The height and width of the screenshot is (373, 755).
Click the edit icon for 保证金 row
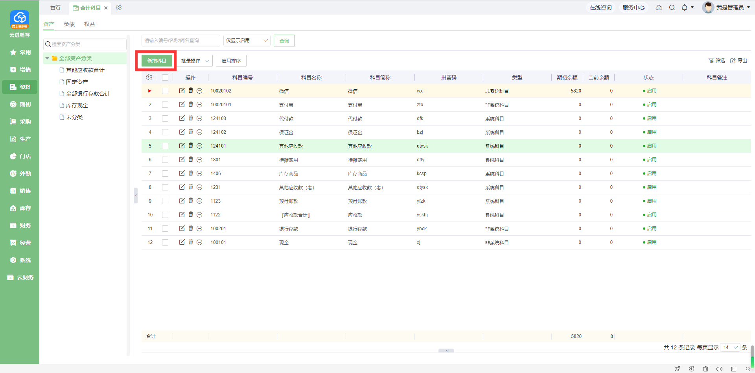pyautogui.click(x=182, y=132)
